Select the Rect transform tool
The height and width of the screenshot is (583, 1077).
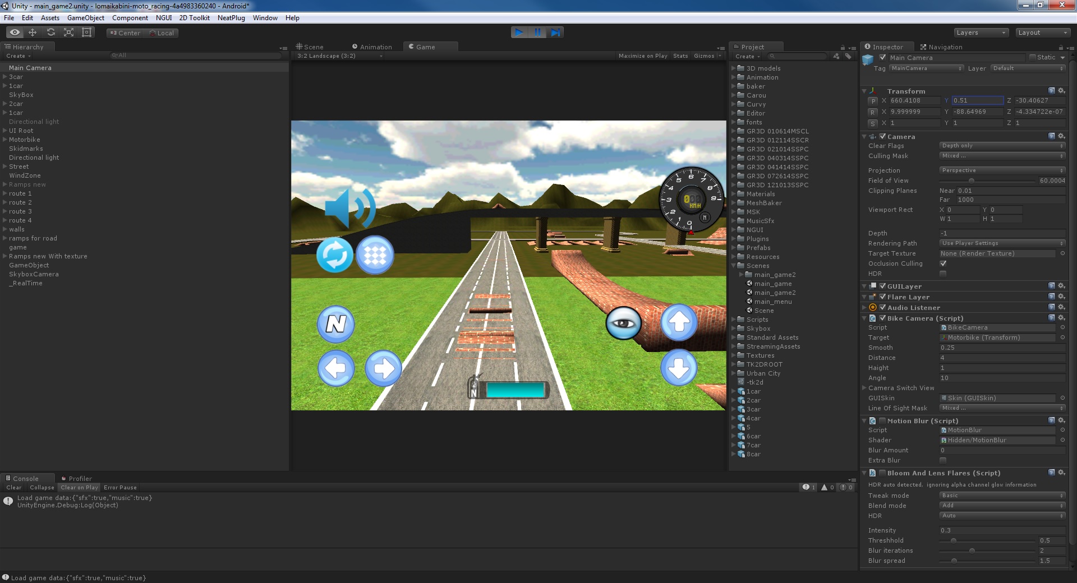point(86,33)
